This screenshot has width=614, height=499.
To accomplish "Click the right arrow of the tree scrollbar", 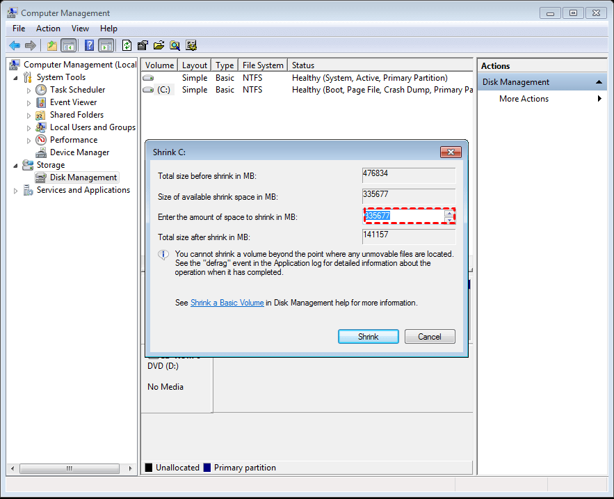I will [131, 468].
